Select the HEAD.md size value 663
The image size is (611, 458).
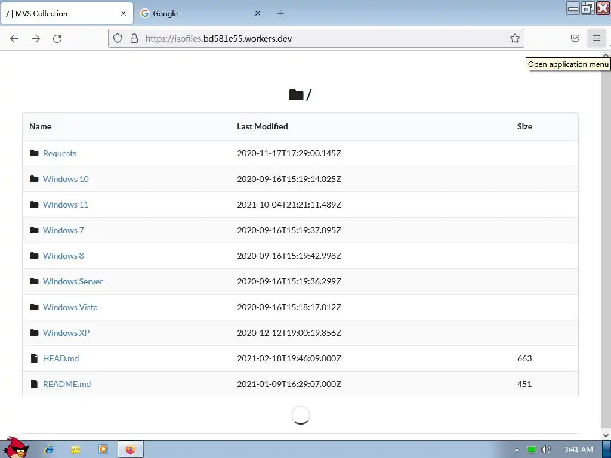pyautogui.click(x=524, y=358)
